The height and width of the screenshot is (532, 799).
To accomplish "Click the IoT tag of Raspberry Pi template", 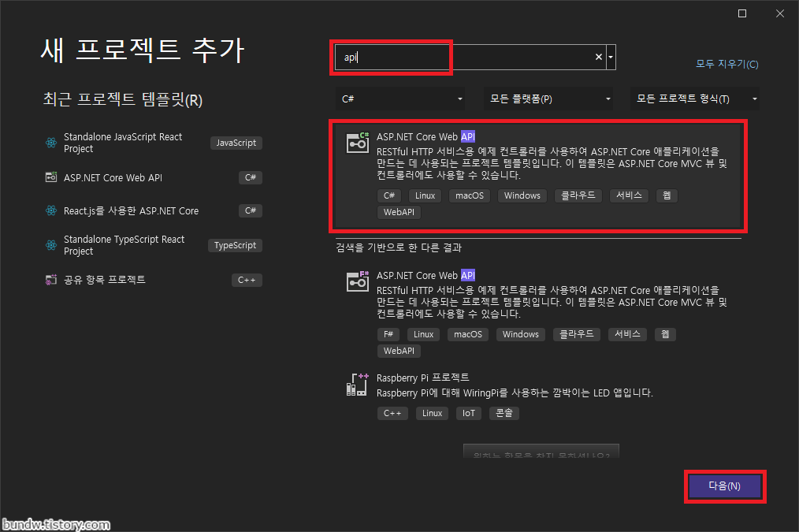I will click(468, 413).
